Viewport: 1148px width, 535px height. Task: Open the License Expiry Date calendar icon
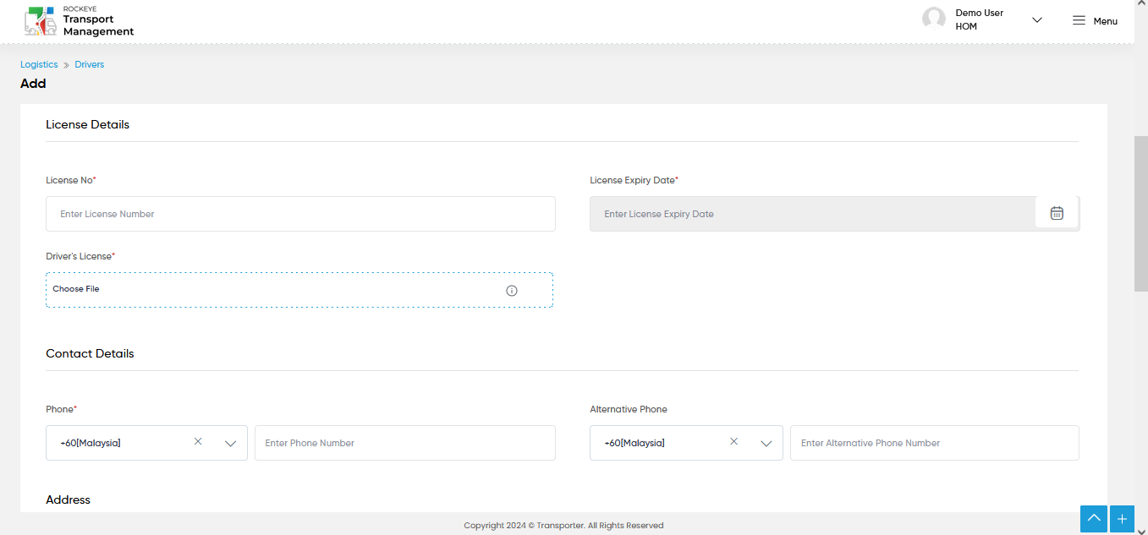(1057, 213)
